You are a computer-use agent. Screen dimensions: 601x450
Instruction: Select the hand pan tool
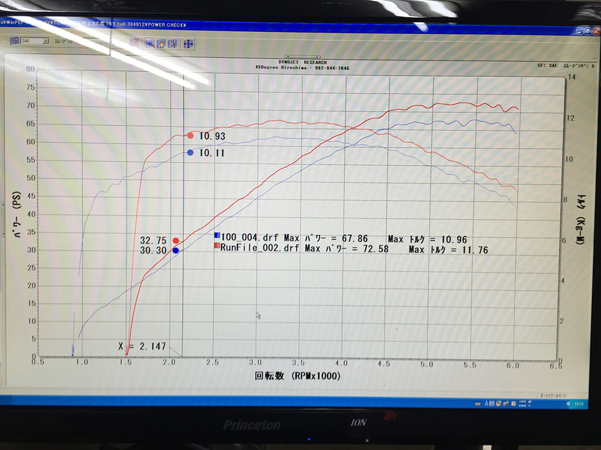pos(161,43)
